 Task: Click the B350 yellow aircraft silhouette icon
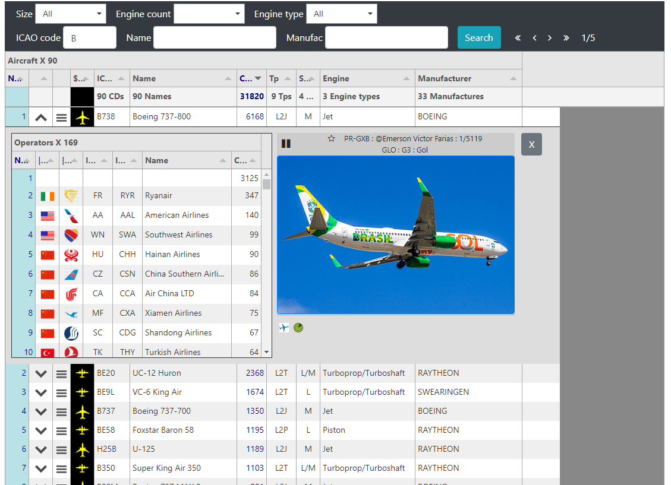[82, 468]
